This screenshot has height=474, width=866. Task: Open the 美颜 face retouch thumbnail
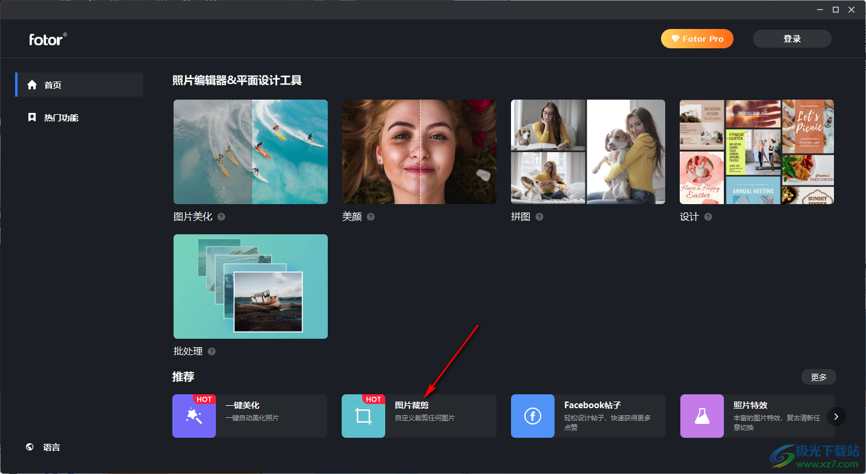click(x=419, y=152)
